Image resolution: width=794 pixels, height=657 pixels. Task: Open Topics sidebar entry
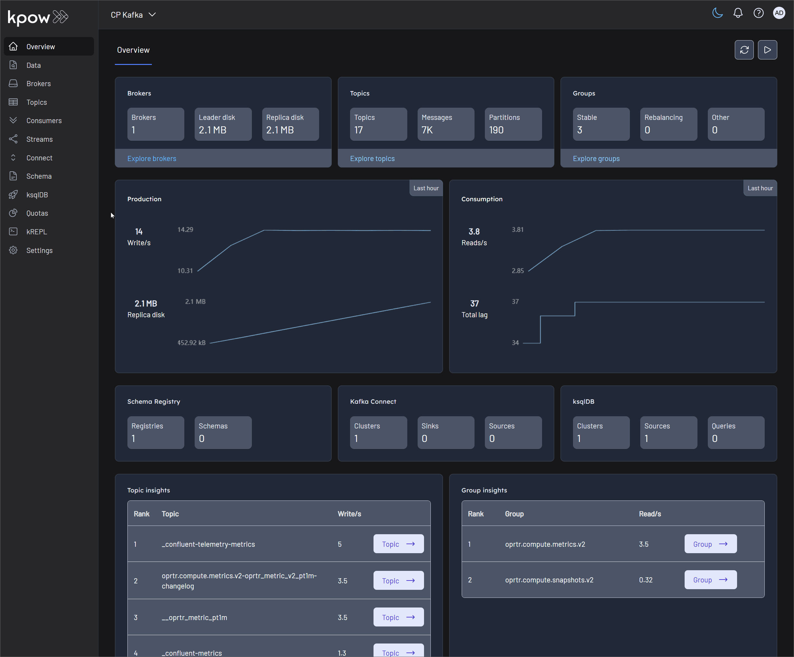[x=49, y=102]
